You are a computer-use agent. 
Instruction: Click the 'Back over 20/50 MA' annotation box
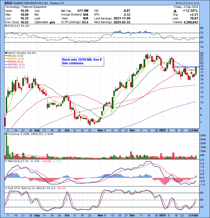[83, 61]
